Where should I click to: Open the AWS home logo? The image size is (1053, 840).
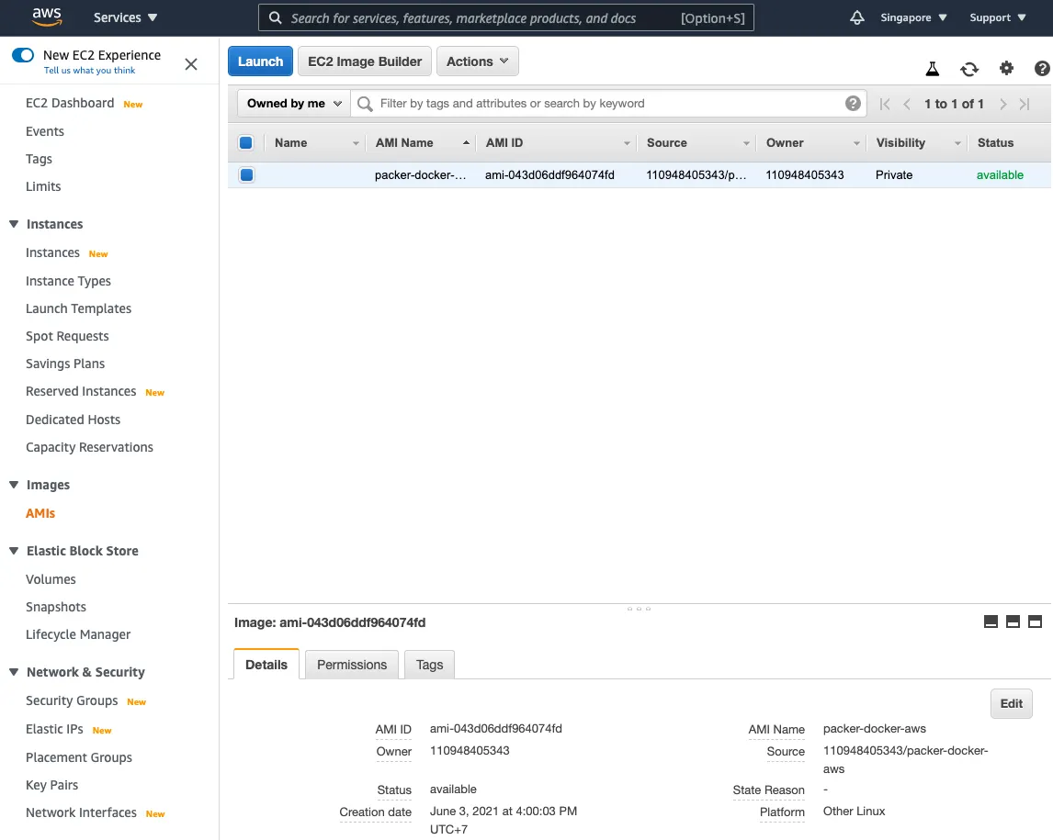click(47, 17)
